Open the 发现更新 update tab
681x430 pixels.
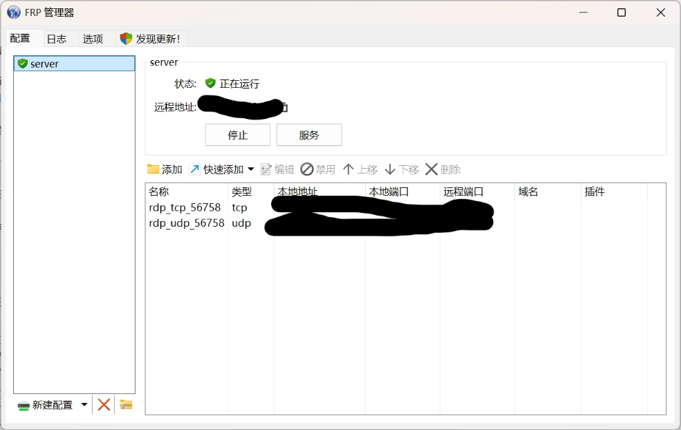[150, 39]
